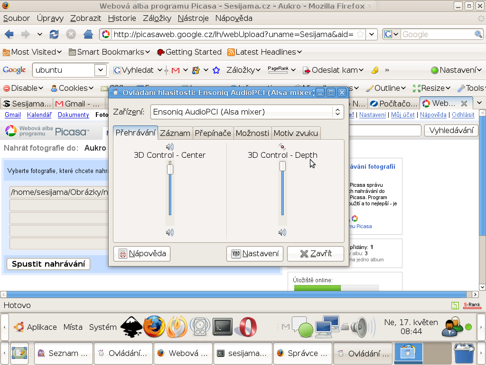Click the mail notification icon in the panel
The height and width of the screenshot is (365, 486).
pos(286,327)
